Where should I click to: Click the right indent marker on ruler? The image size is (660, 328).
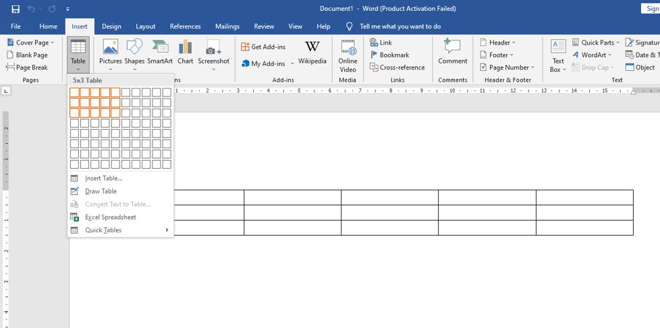[x=633, y=92]
